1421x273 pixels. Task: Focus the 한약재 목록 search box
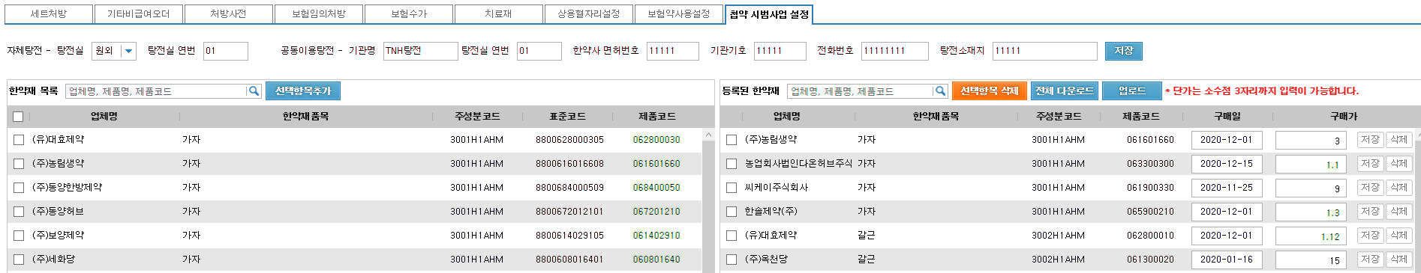156,91
